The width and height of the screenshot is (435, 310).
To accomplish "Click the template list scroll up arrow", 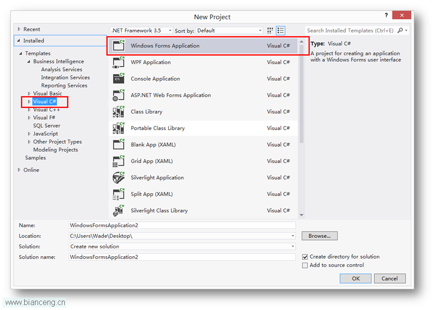I will click(302, 41).
